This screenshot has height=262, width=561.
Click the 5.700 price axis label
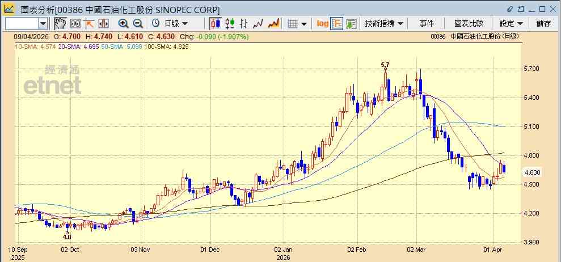coord(532,69)
